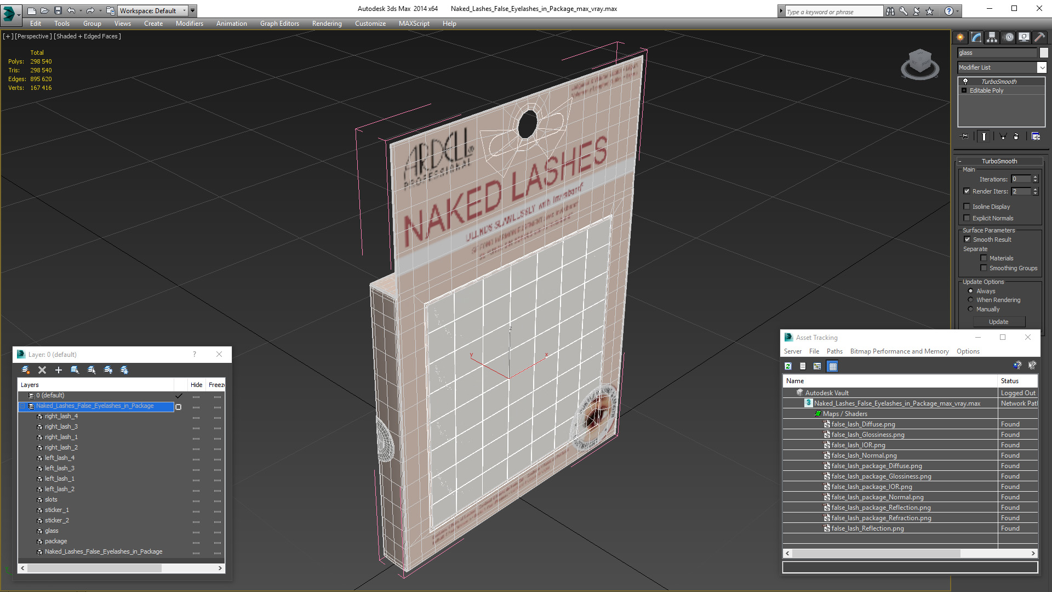Open the Utilities hammer tab

1039,37
